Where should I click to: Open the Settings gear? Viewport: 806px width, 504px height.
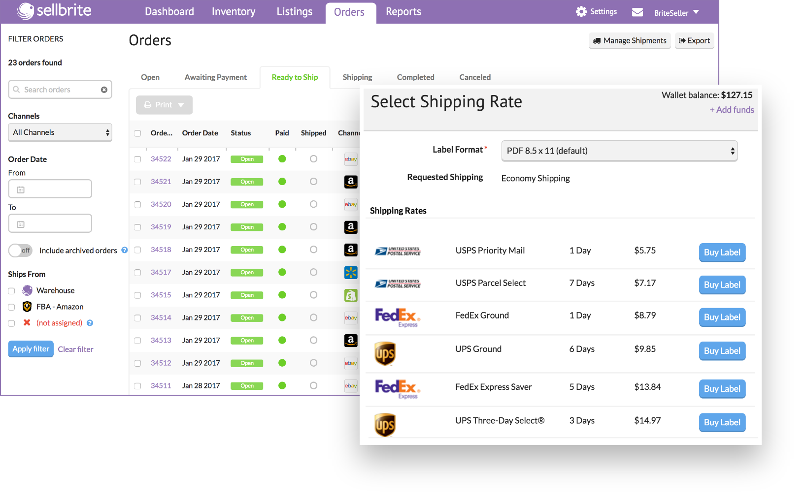(x=581, y=11)
